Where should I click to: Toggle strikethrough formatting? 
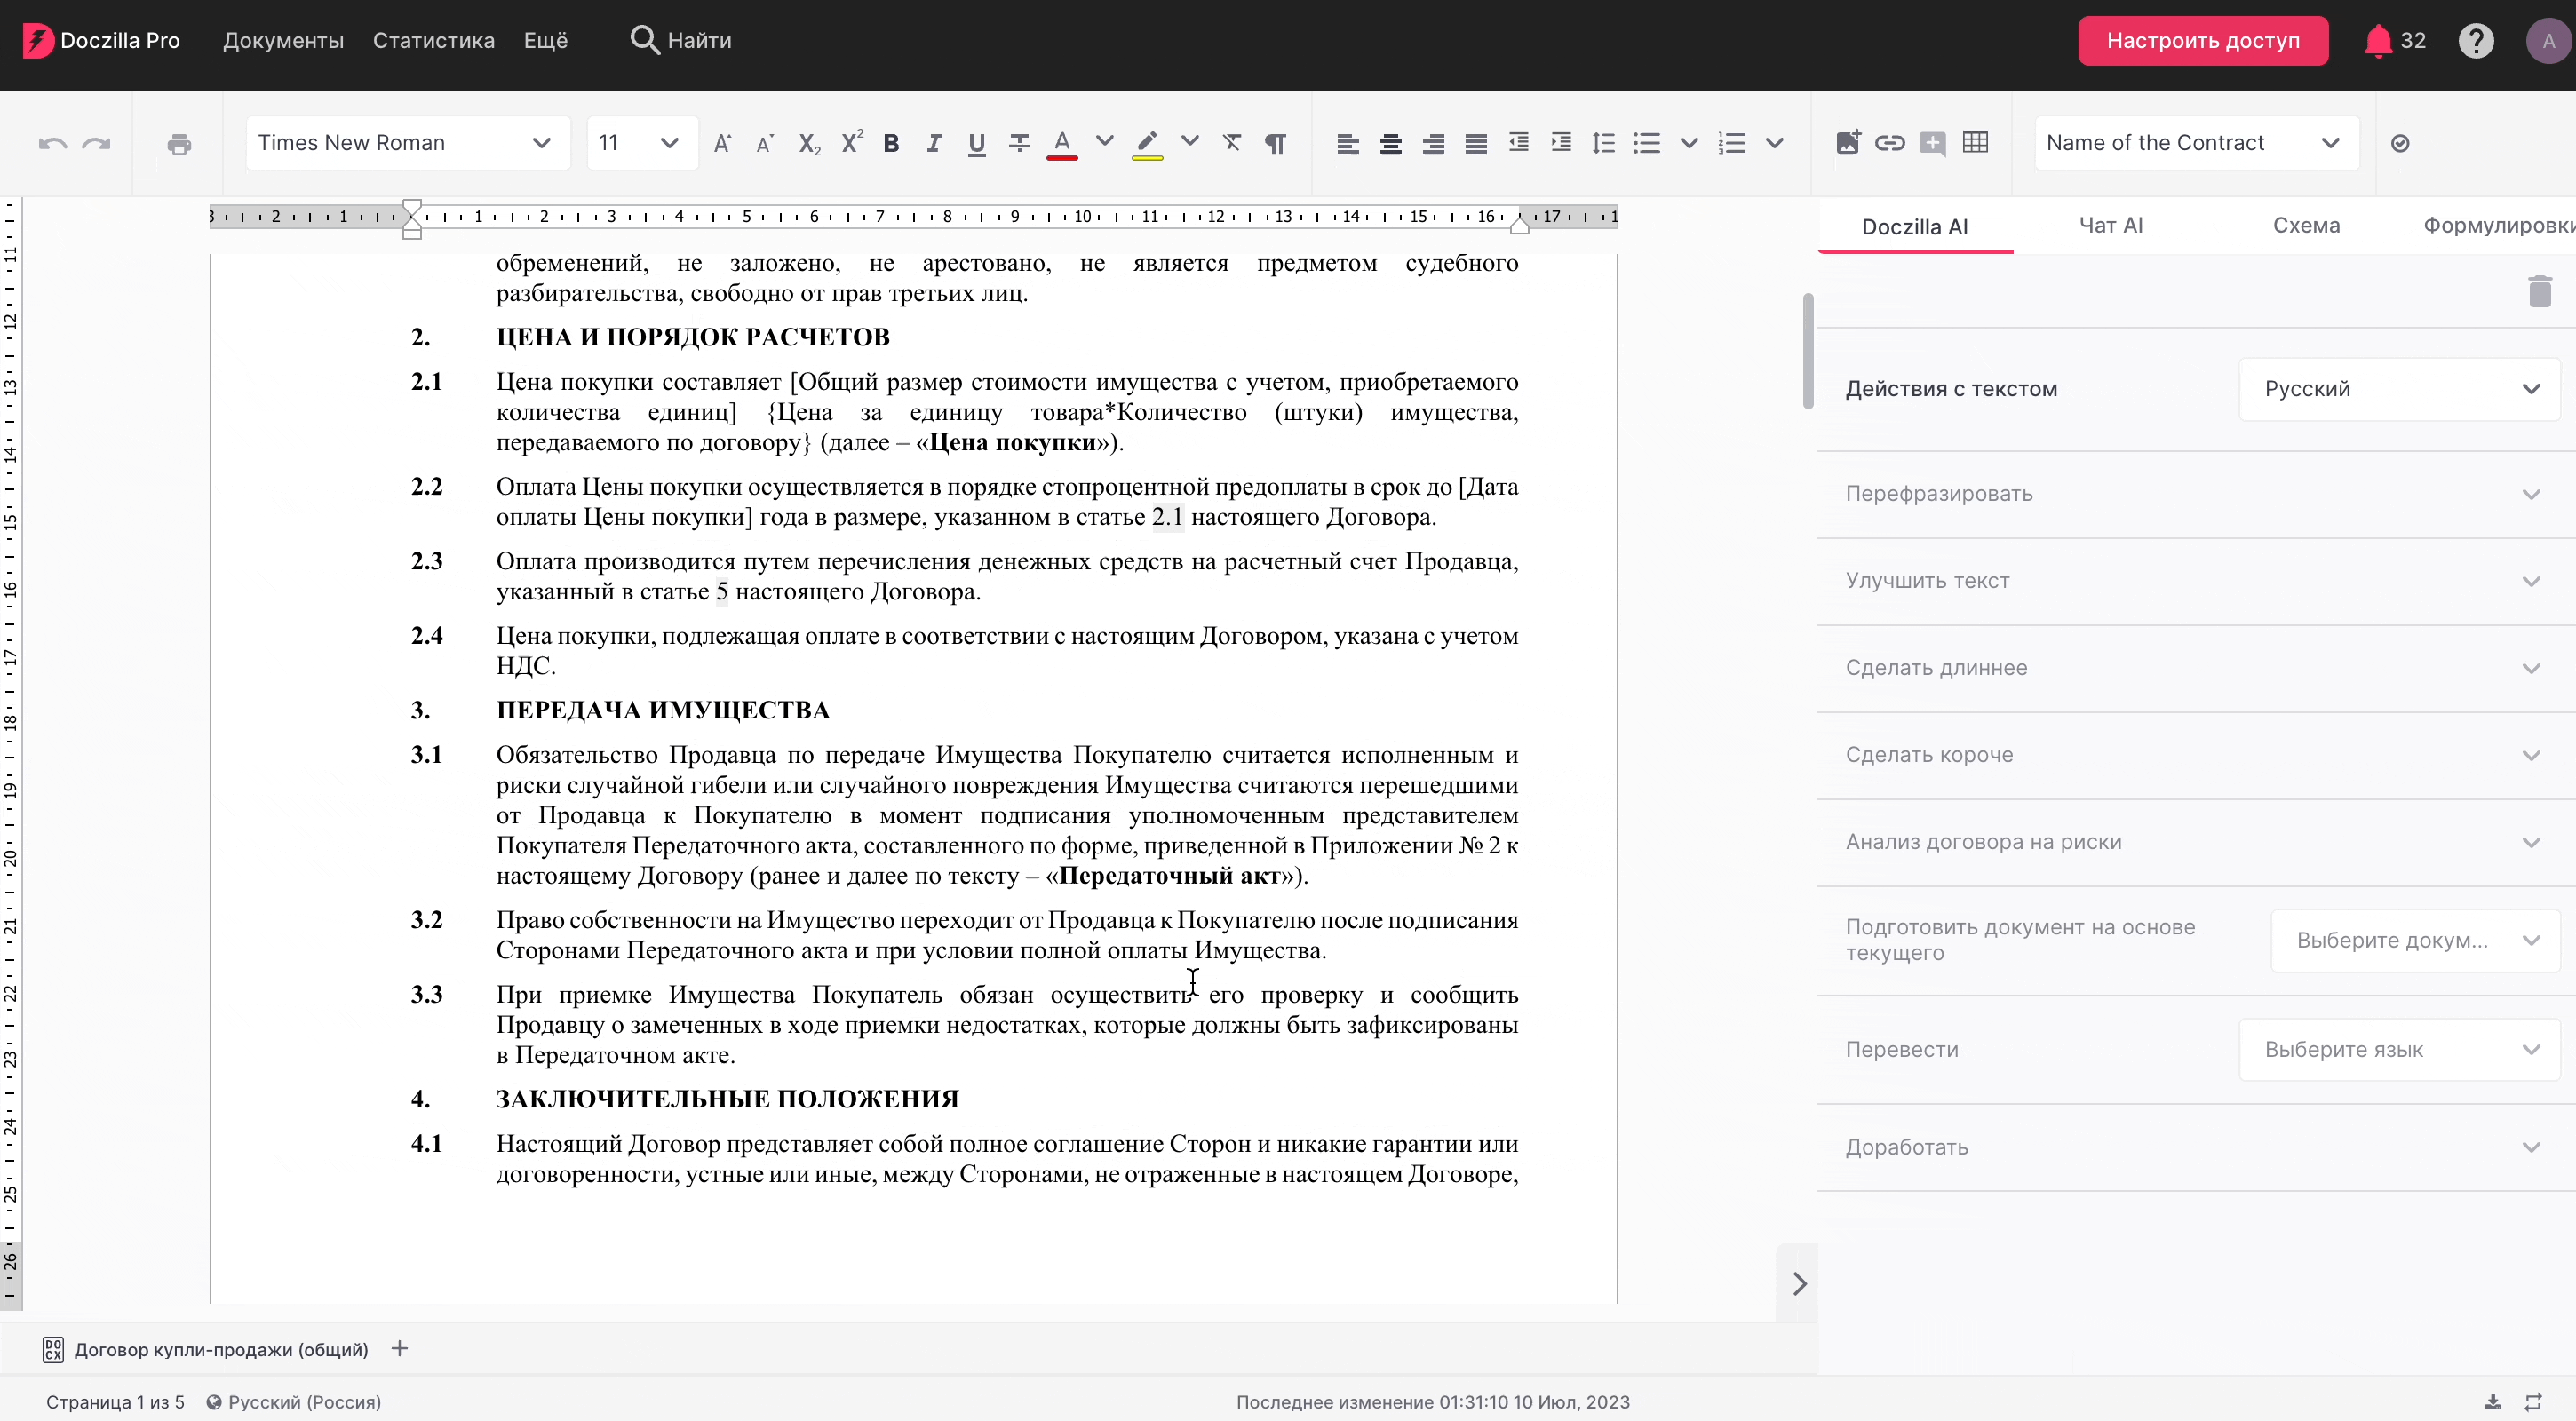tap(1019, 143)
